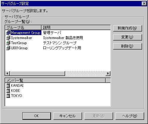Click the 変更(U) button
Viewport: 148px width, 124px height.
pos(127,37)
